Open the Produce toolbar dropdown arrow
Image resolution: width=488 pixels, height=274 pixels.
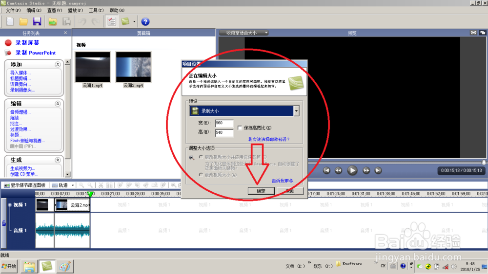point(134,22)
